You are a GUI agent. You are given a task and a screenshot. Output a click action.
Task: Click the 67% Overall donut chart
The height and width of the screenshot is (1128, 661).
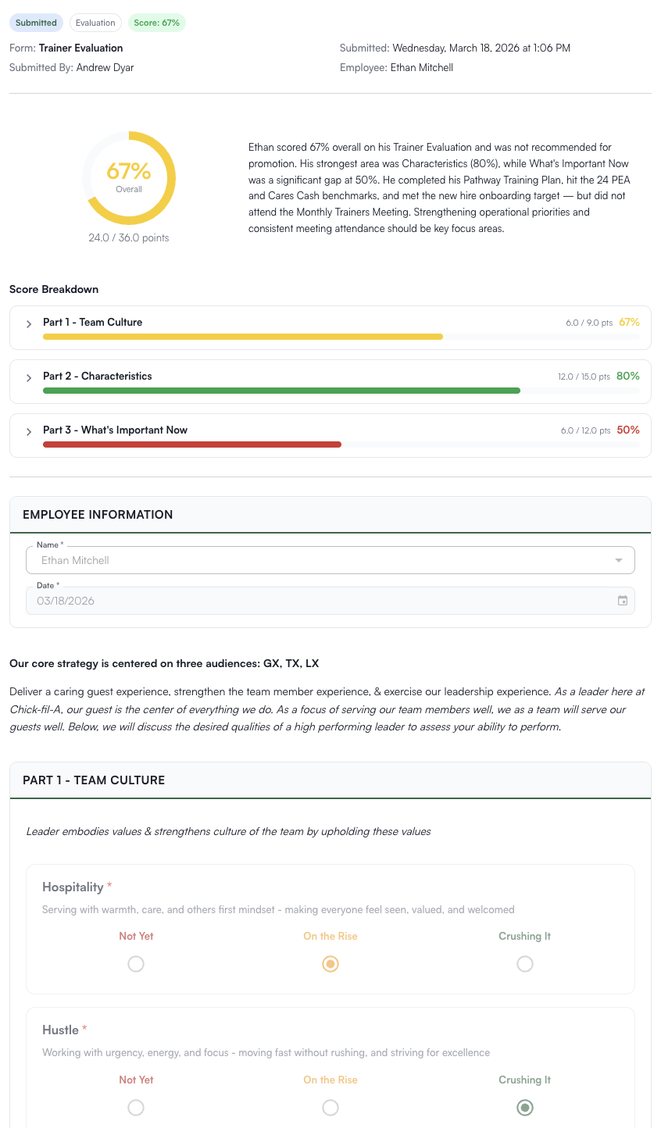[x=129, y=178]
